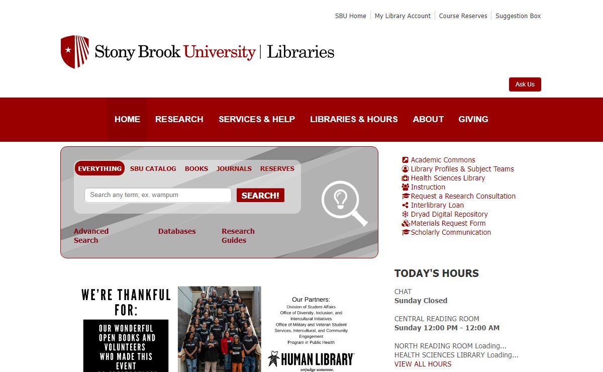Switch to the SBU CATALOG tab
The height and width of the screenshot is (372, 603).
point(153,168)
